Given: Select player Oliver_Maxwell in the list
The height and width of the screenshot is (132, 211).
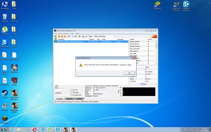Looking at the screenshot, I should [x=142, y=44].
